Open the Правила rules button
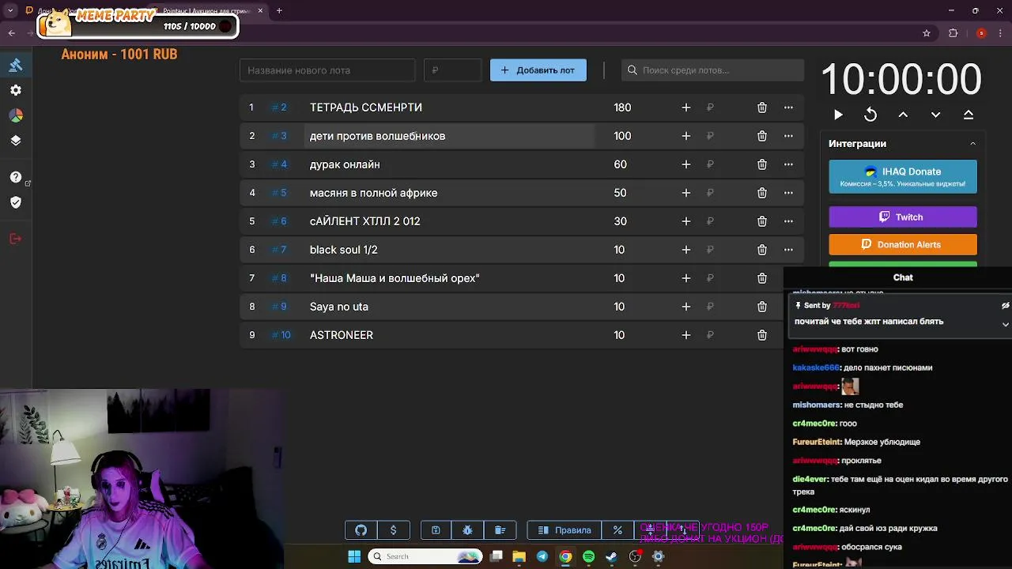The height and width of the screenshot is (569, 1012). tap(565, 530)
